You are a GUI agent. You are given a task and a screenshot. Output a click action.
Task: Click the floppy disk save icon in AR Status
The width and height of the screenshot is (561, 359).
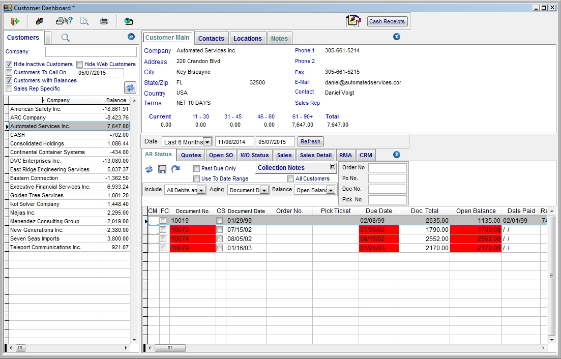tap(162, 169)
